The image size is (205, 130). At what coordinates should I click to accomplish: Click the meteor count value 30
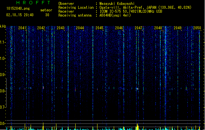tap(47, 15)
